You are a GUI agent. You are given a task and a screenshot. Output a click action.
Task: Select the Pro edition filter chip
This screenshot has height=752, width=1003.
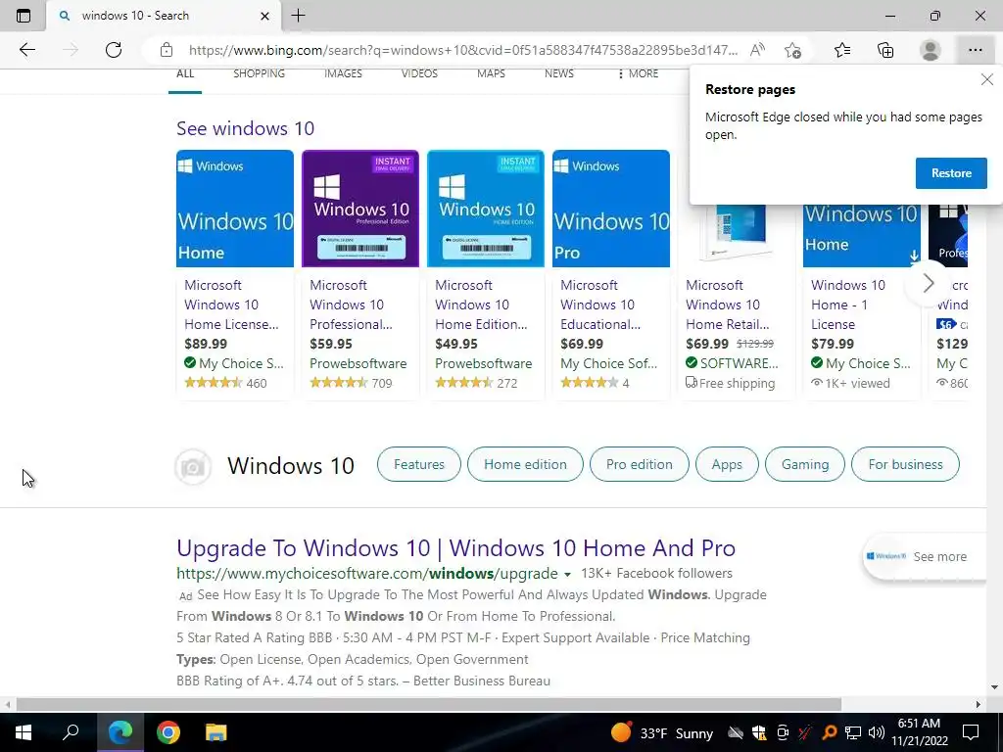pos(639,464)
